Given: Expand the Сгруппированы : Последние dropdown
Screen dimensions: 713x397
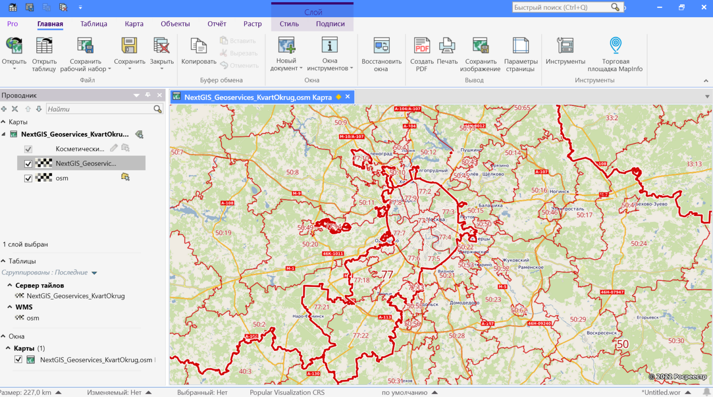Looking at the screenshot, I should [94, 273].
